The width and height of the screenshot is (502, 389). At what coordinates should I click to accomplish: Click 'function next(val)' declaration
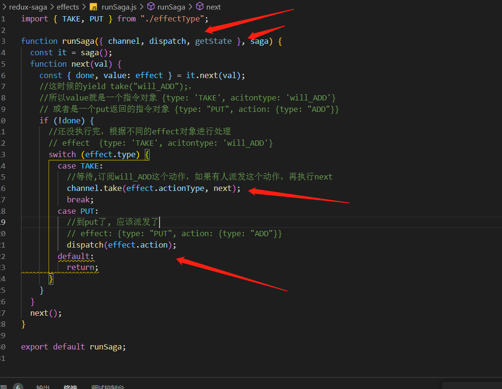pyautogui.click(x=76, y=64)
